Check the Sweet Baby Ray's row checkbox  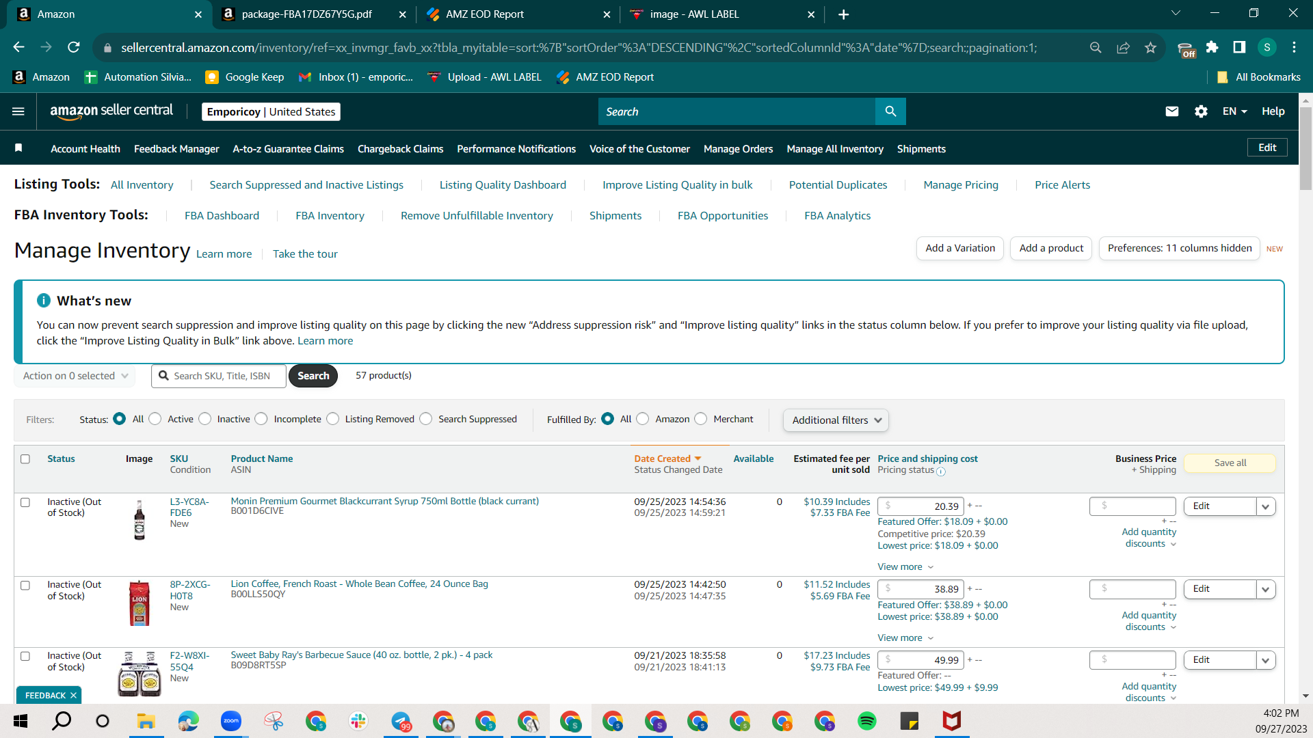pos(25,657)
